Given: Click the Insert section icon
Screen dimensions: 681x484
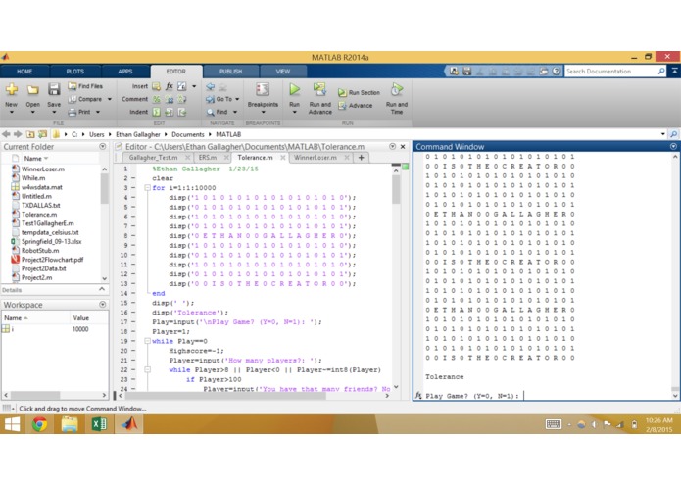Looking at the screenshot, I should [x=157, y=86].
